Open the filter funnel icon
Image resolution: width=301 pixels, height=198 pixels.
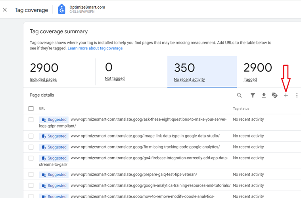pos(253,95)
